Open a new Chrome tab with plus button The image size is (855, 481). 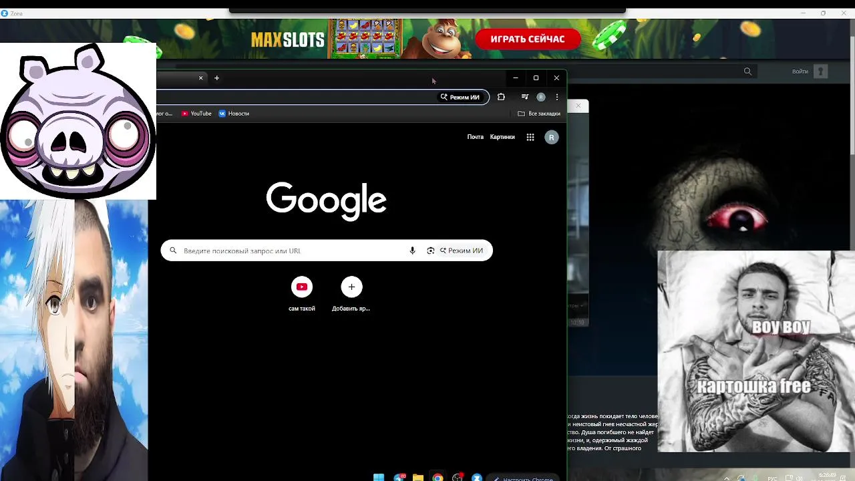pos(216,78)
